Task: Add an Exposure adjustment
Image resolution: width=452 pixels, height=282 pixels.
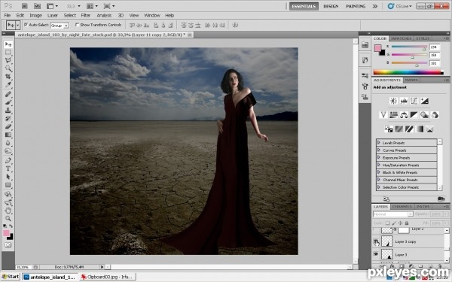Action: [424, 101]
